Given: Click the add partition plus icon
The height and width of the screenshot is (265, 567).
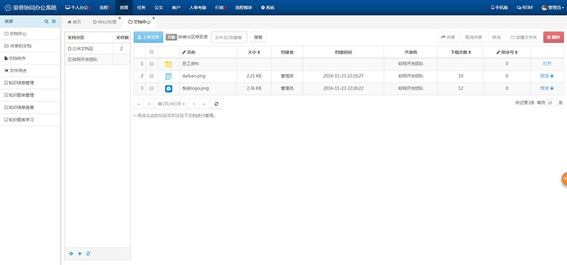Looking at the screenshot, I should (x=71, y=254).
